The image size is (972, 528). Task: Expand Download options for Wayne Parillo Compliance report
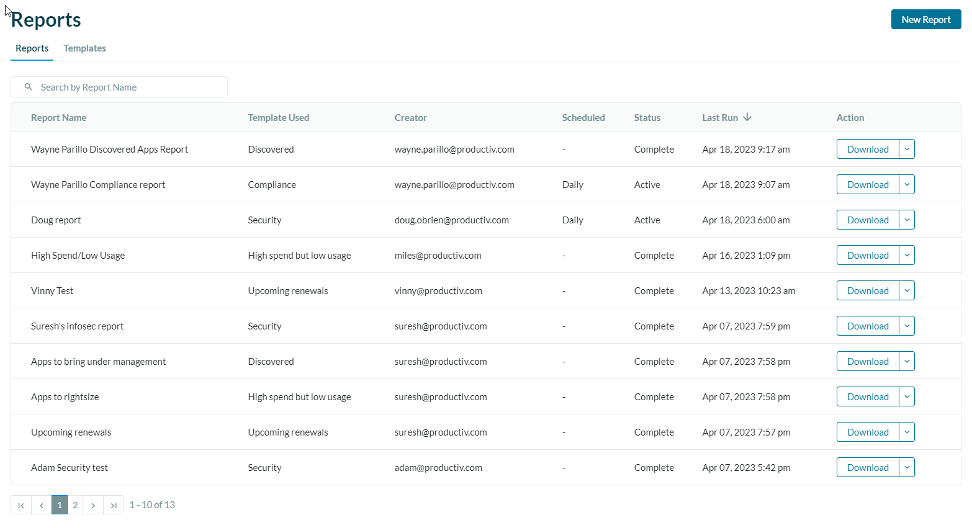pyautogui.click(x=907, y=184)
